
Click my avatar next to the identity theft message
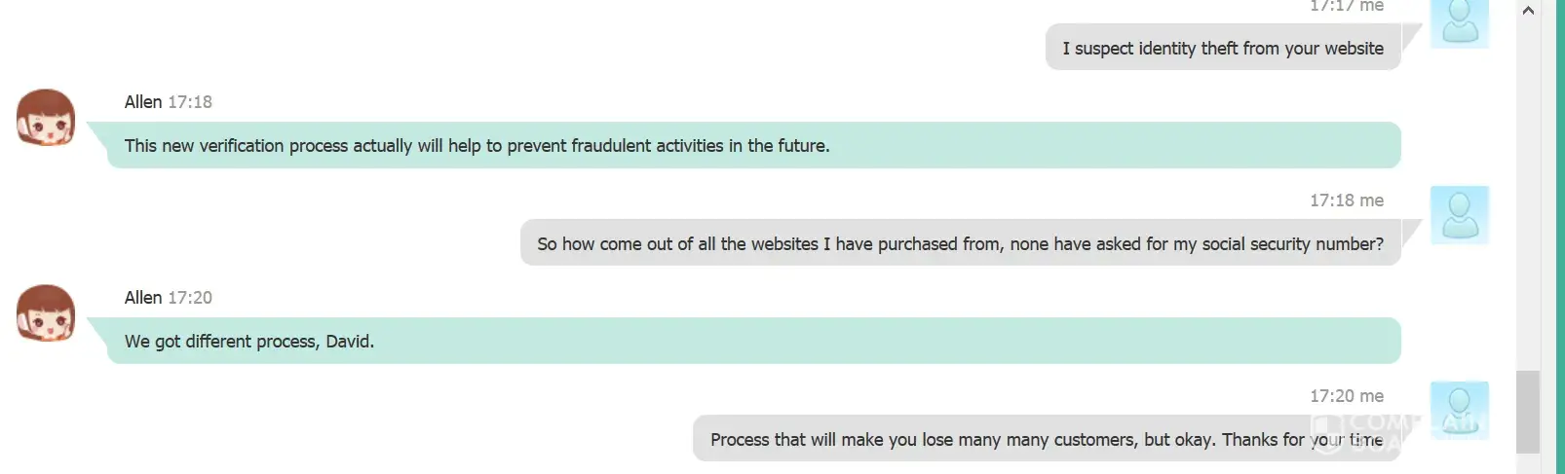pyautogui.click(x=1459, y=22)
